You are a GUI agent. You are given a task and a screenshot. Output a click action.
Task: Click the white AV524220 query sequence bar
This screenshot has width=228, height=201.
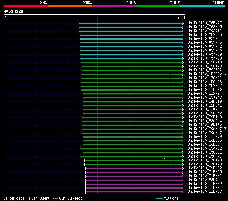pos(94,15)
